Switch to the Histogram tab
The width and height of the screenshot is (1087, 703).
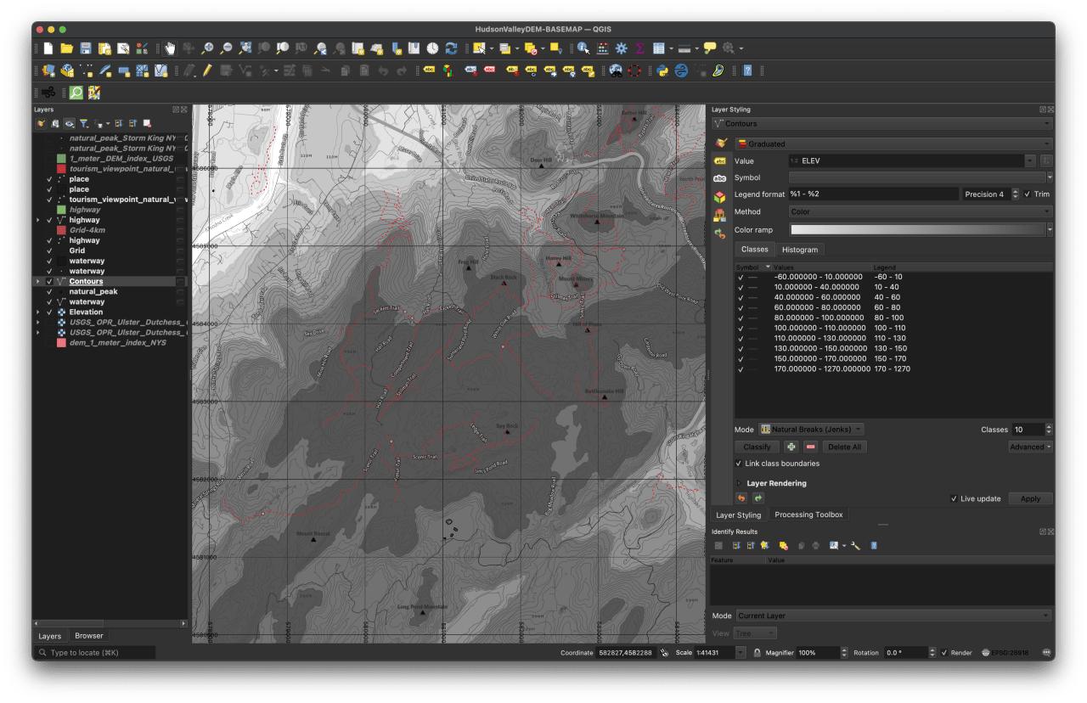point(800,249)
